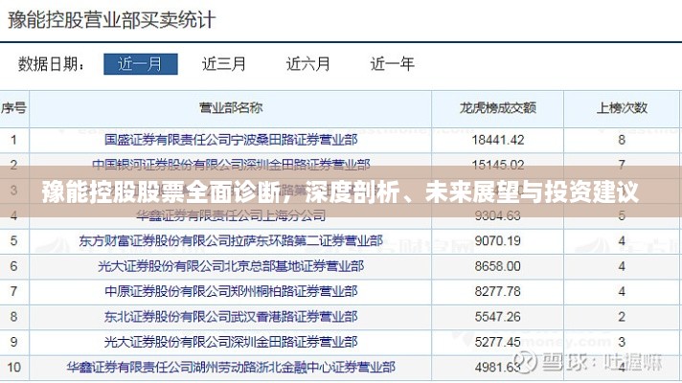Select the amount value 5547.26
Screen dimensions: 682x383
(x=497, y=317)
